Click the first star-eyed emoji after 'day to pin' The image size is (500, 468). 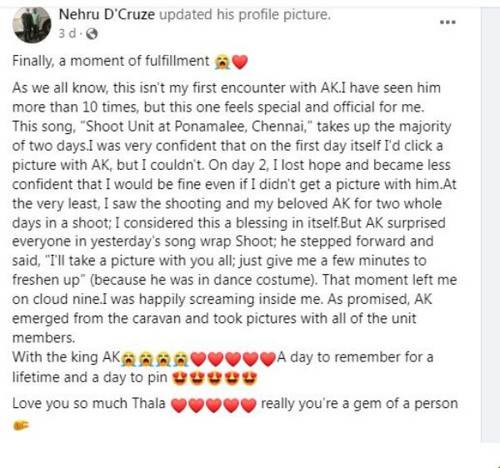point(179,378)
